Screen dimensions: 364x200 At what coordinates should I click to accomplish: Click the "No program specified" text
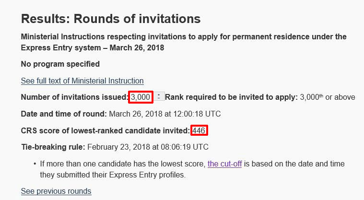[x=60, y=64]
